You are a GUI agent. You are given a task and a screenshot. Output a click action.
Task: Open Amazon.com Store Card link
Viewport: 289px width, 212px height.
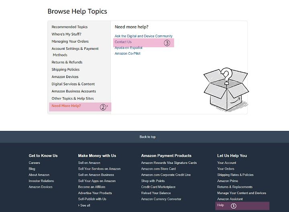[x=158, y=169]
